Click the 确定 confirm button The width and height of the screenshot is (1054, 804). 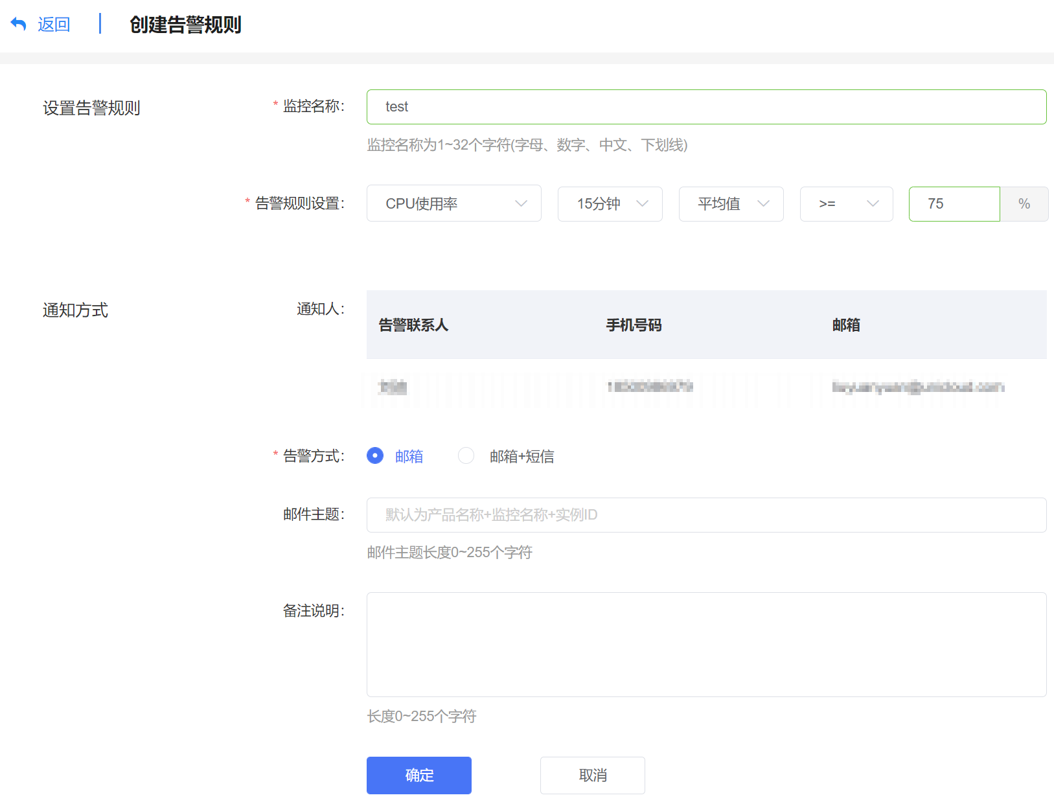pyautogui.click(x=418, y=775)
